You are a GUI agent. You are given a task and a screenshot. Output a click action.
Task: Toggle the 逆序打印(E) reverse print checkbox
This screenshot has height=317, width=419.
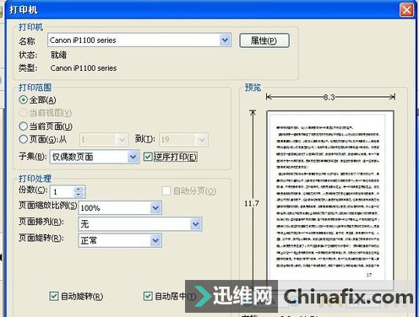tap(148, 157)
